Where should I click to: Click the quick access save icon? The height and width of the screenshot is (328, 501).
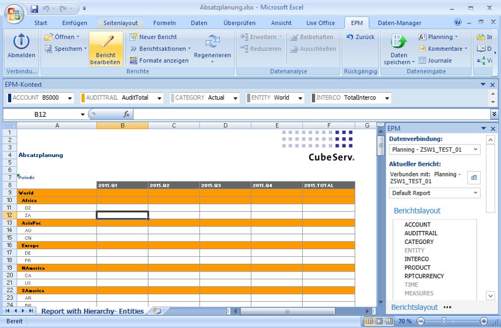coord(34,9)
